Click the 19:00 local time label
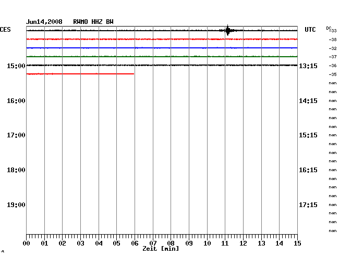The height and width of the screenshot is (257, 339). 16,204
